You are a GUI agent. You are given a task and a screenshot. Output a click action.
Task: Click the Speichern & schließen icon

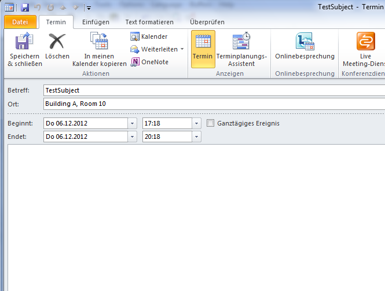[24, 42]
